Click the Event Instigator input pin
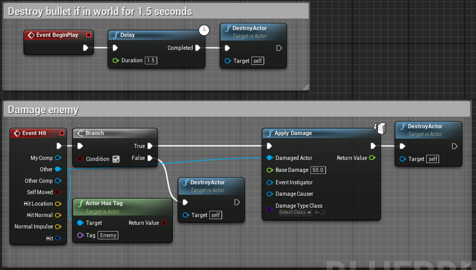 click(269, 182)
